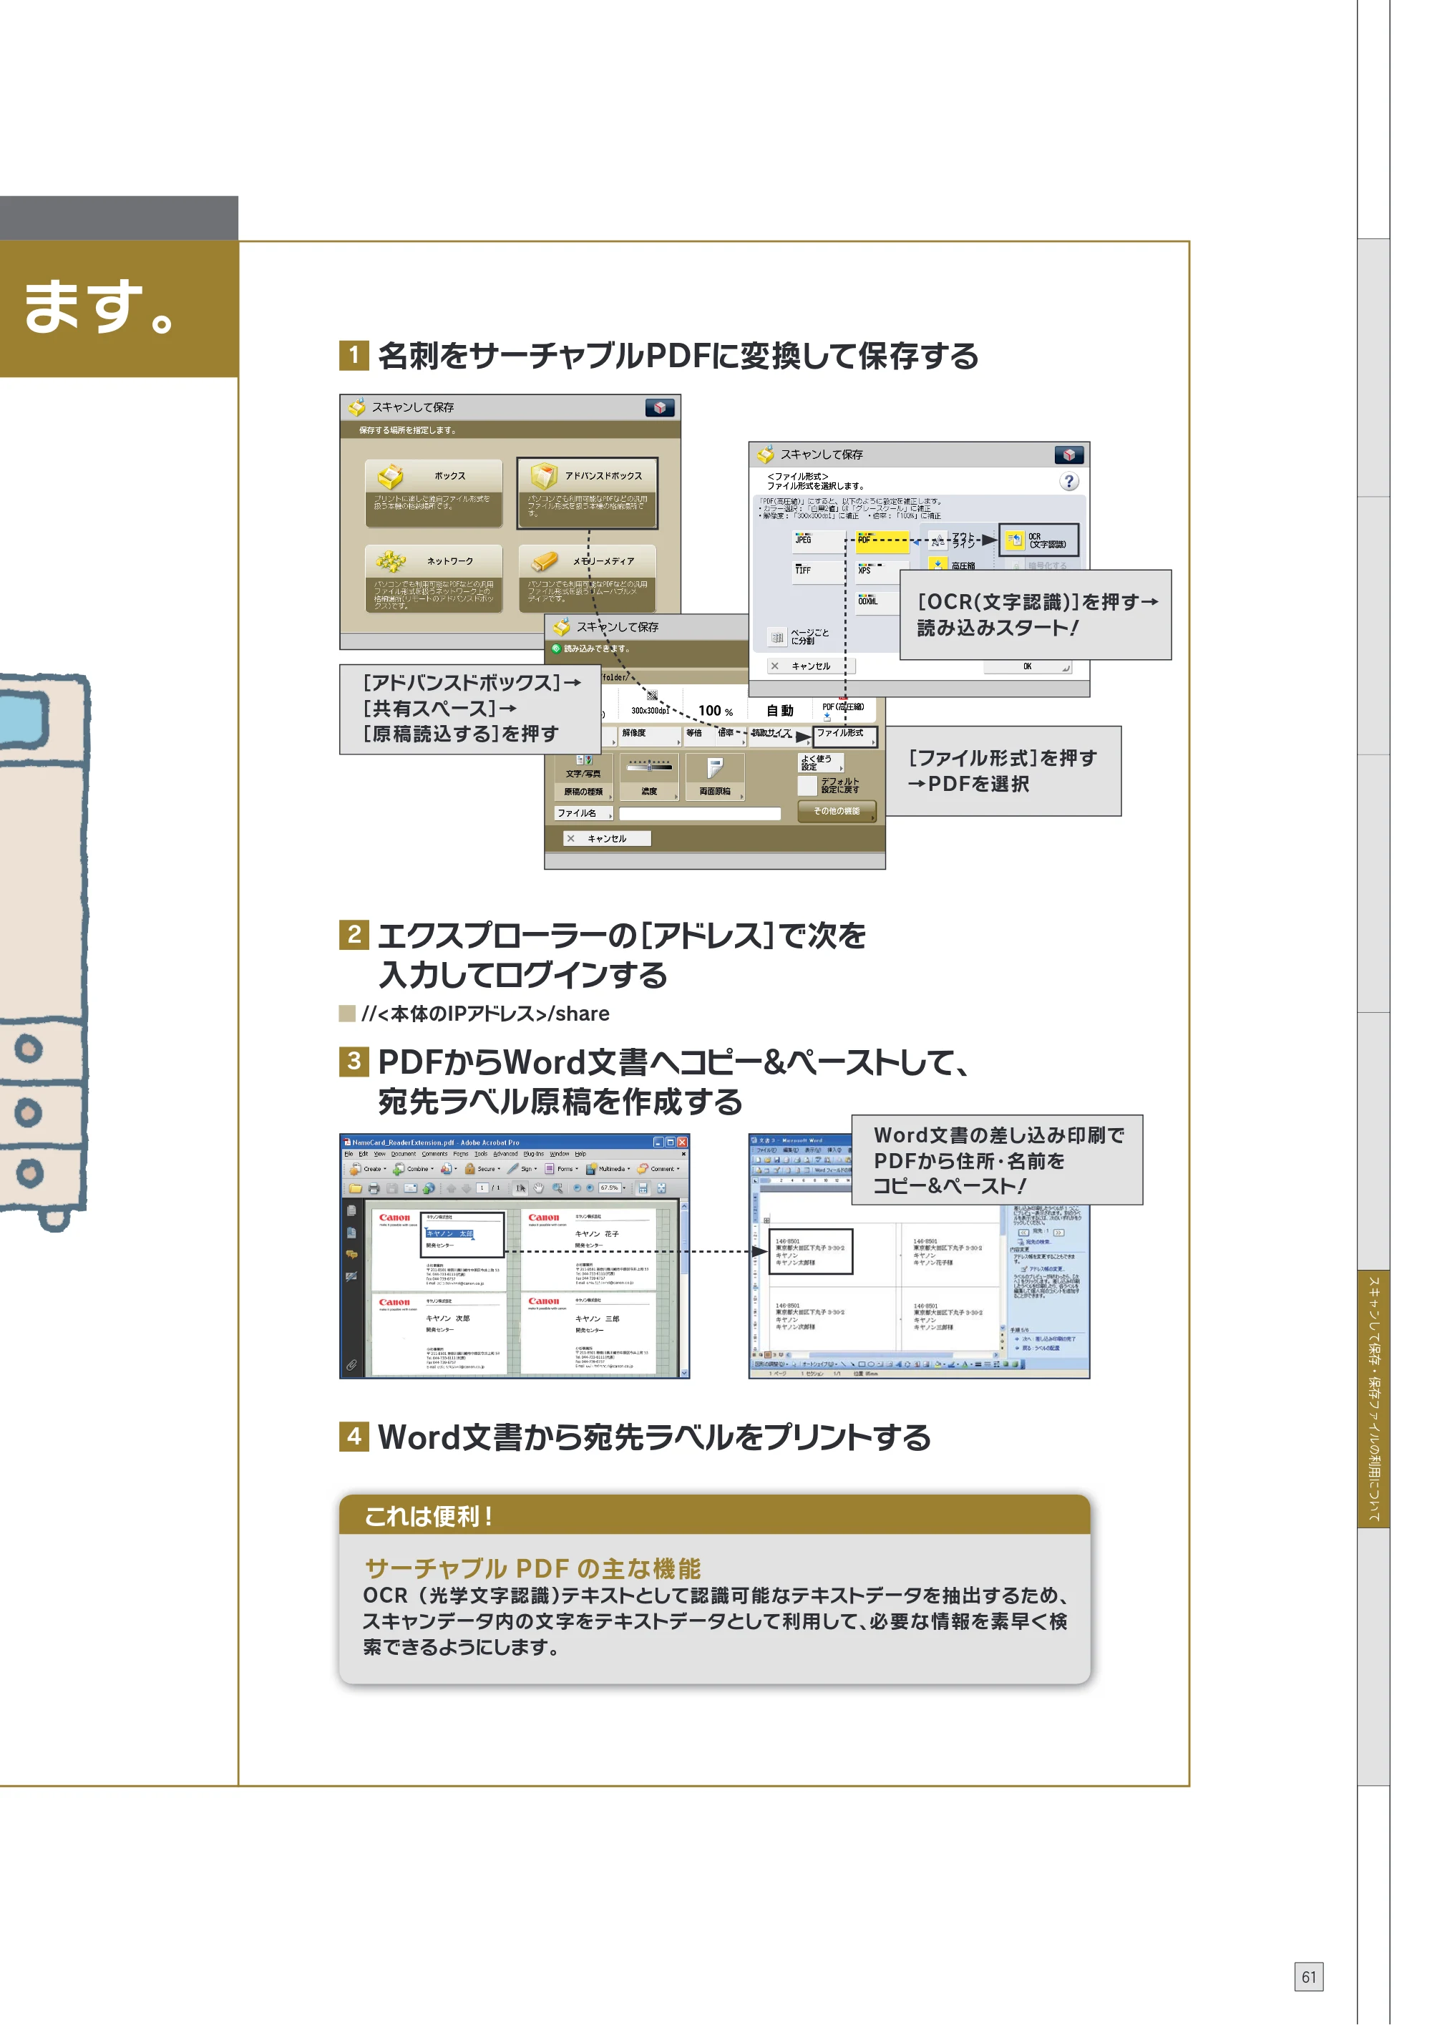Screen dimensions: 1432x2025
Task: Click the page number field in Acrobat
Action: pos(482,1188)
